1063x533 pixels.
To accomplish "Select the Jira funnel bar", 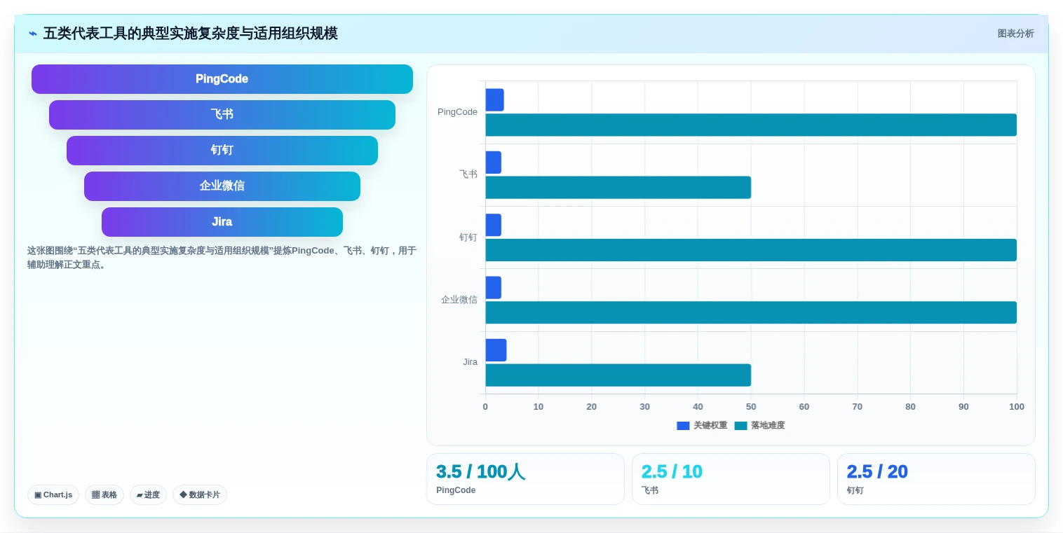I will click(x=222, y=222).
